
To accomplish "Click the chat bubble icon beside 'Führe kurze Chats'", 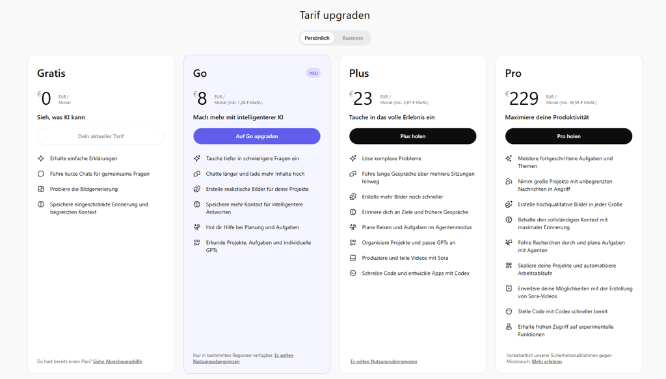I will 42,173.
